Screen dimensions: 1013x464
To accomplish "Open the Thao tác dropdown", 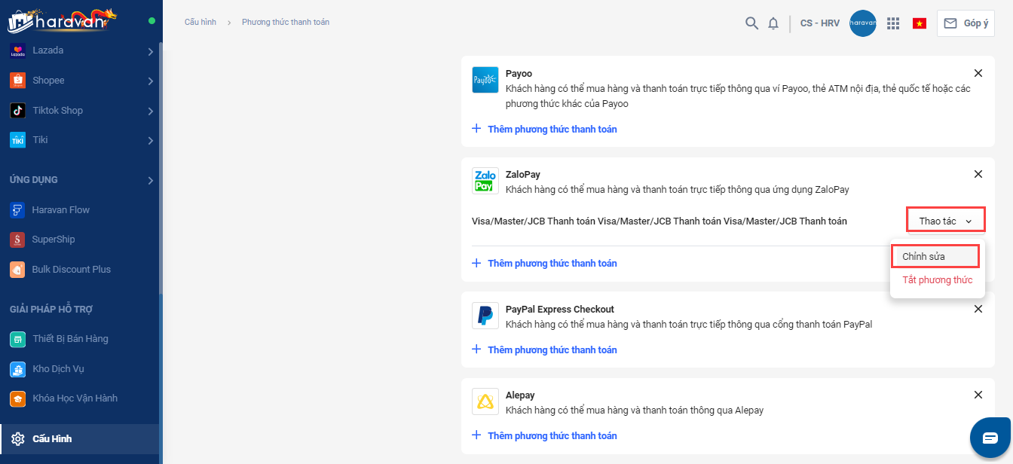I will [x=945, y=221].
